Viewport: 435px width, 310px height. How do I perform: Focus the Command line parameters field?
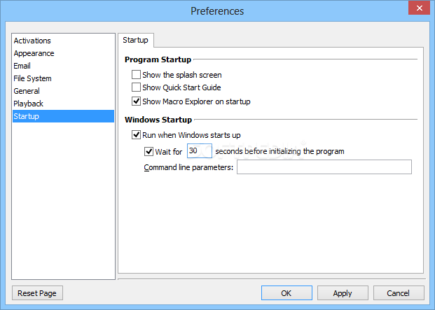[x=324, y=167]
